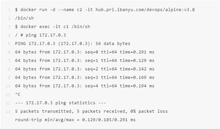Click the docker exec -it c1 command
Image resolution: width=220 pixels, height=129 pixels.
[53, 27]
